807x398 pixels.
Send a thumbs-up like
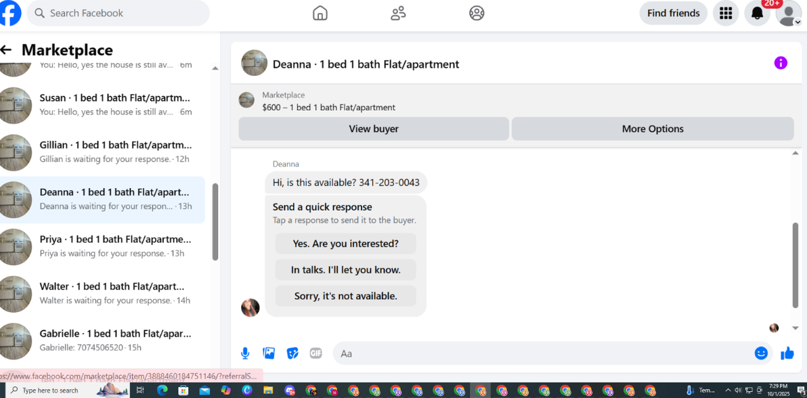click(x=787, y=353)
